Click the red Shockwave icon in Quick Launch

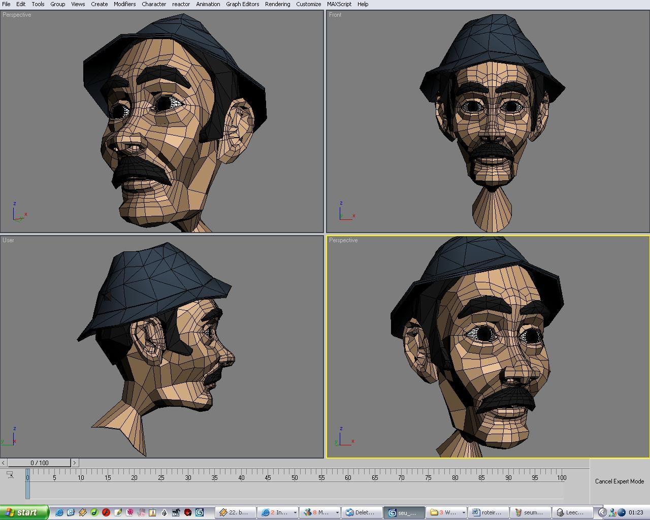tap(106, 512)
